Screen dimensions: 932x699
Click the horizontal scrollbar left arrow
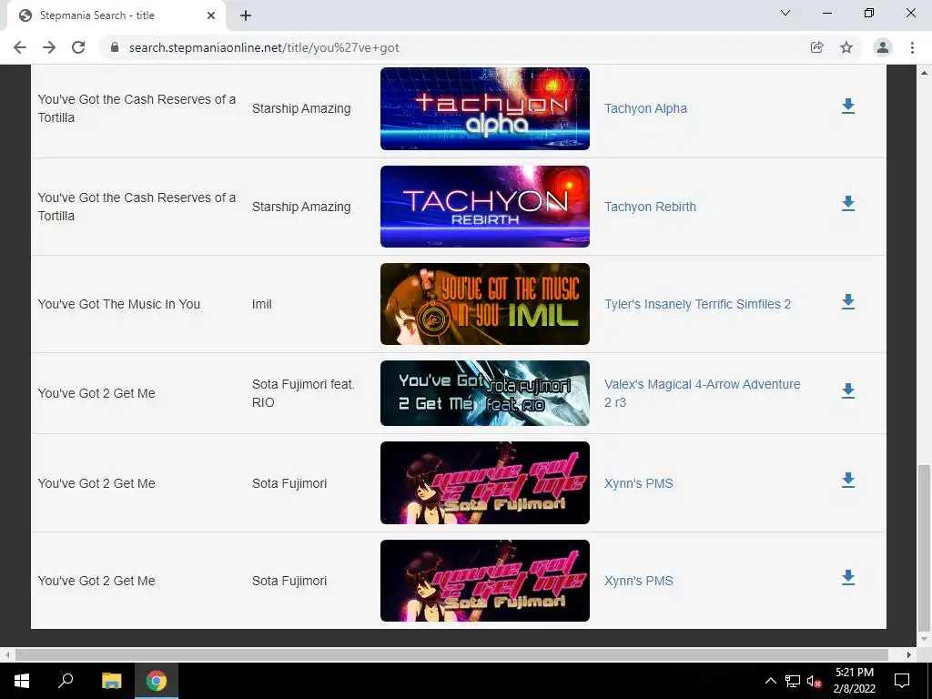click(6, 654)
